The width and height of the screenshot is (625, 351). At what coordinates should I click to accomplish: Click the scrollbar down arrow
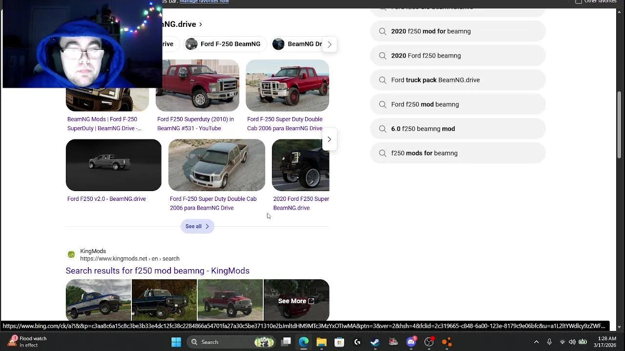(620, 327)
